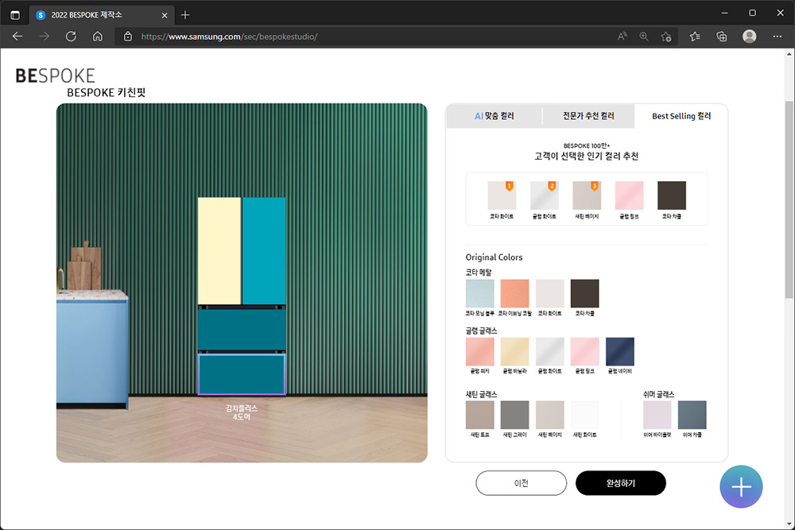This screenshot has width=795, height=530.
Task: Choose the 코타 모닝 블루 swatch
Action: click(479, 293)
